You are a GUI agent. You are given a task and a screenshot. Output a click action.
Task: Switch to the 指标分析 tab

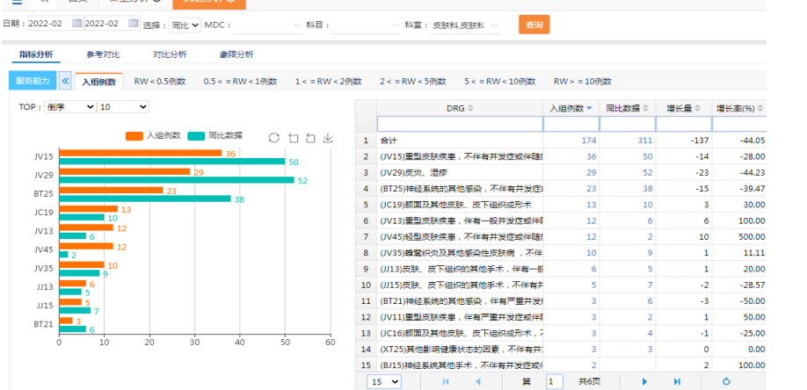(36, 54)
